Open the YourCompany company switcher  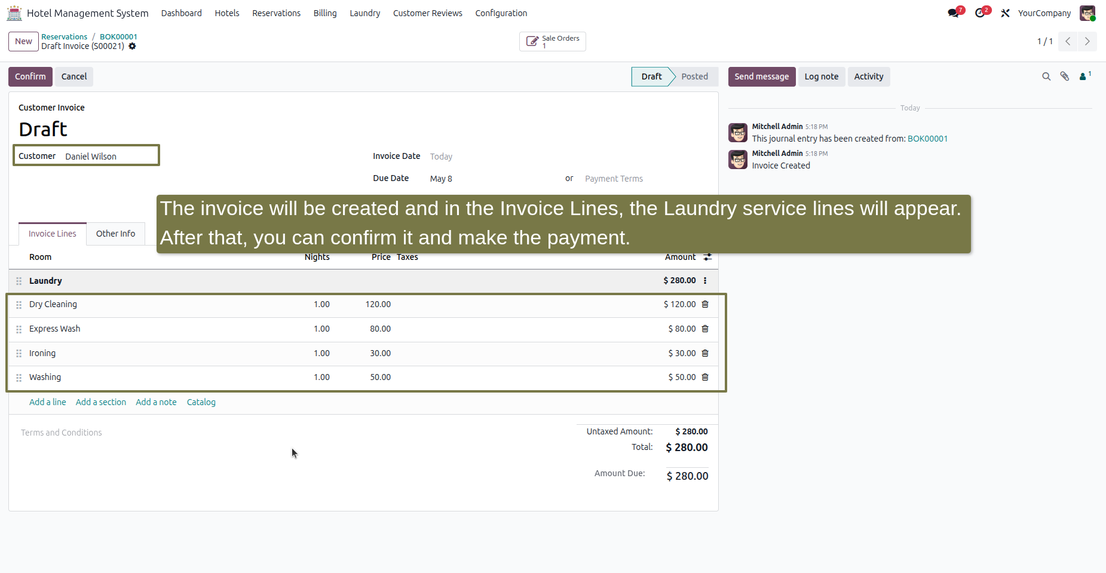pos(1044,13)
